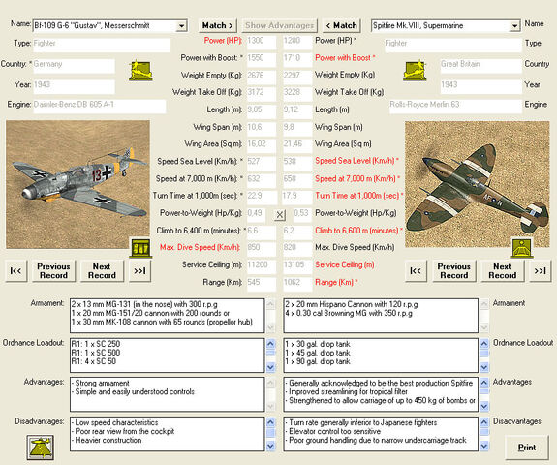The width and height of the screenshot is (557, 465).
Task: Go to last record on right panel
Action: point(540,271)
